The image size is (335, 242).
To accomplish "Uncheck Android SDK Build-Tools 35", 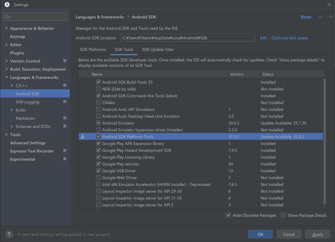I will tap(98, 82).
